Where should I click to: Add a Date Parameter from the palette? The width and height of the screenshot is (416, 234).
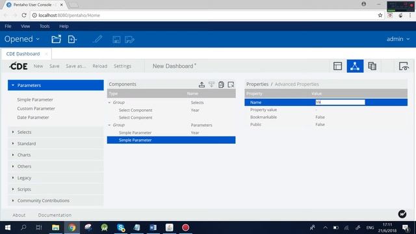[x=33, y=117]
